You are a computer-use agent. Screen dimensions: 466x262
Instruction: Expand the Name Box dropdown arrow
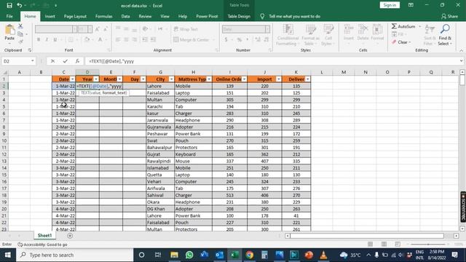pos(32,61)
